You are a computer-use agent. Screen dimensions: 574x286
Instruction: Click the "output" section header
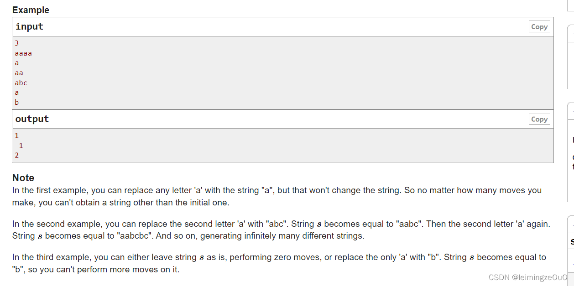32,119
